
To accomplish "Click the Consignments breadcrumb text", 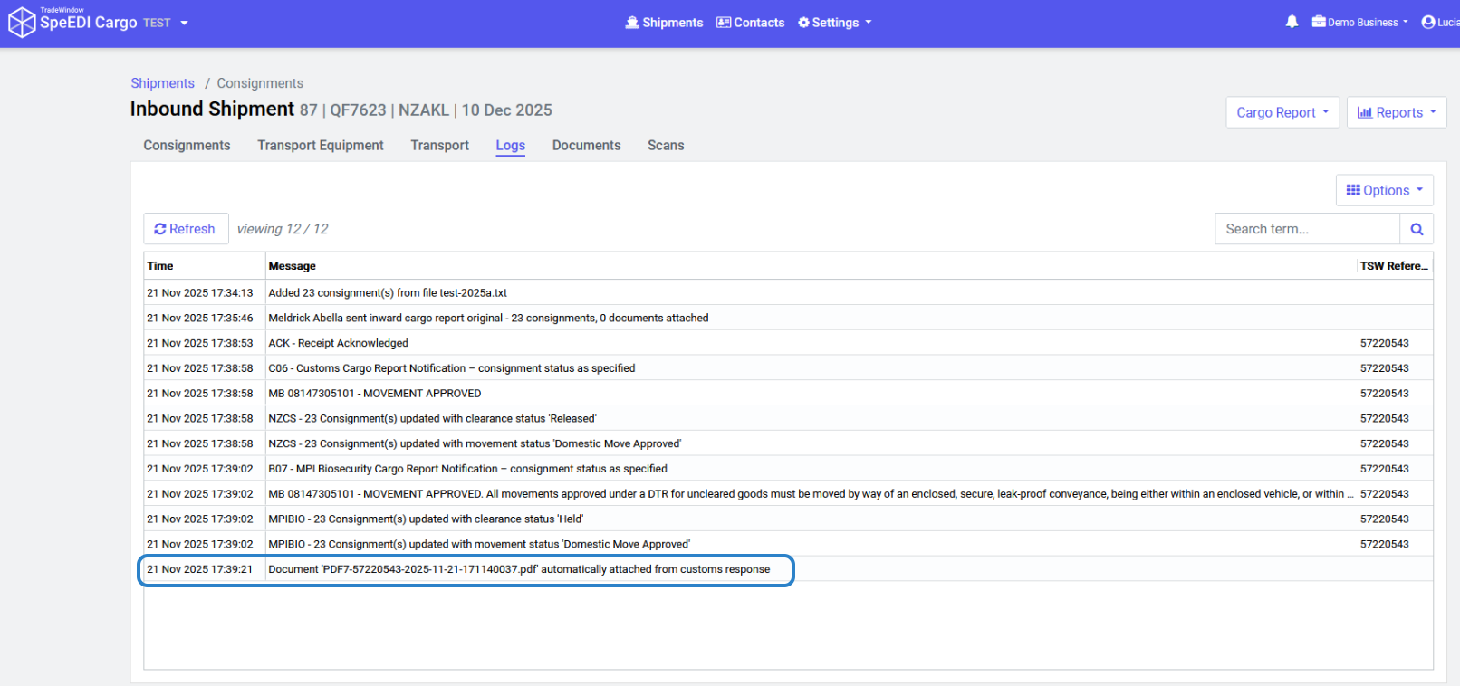I will pyautogui.click(x=260, y=83).
